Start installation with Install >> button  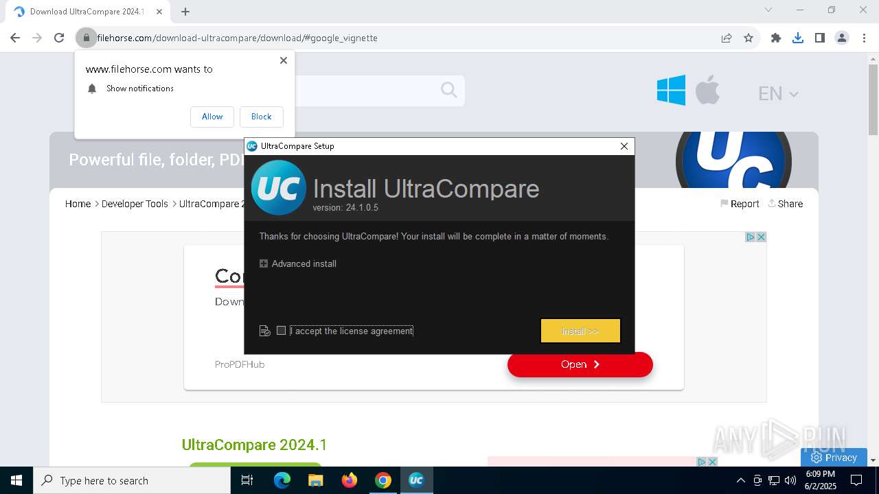point(580,331)
